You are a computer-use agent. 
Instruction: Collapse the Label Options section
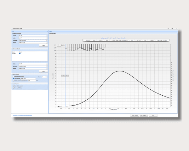pyautogui.click(x=13, y=84)
